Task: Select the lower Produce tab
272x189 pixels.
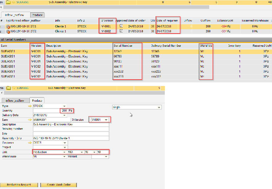Action: pos(37,100)
